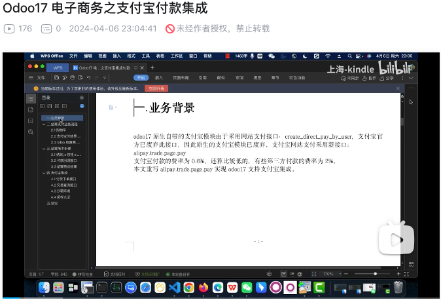The height and width of the screenshot is (300, 441).
Task: Switch to the 引用 ribbon tab
Action: click(202, 78)
